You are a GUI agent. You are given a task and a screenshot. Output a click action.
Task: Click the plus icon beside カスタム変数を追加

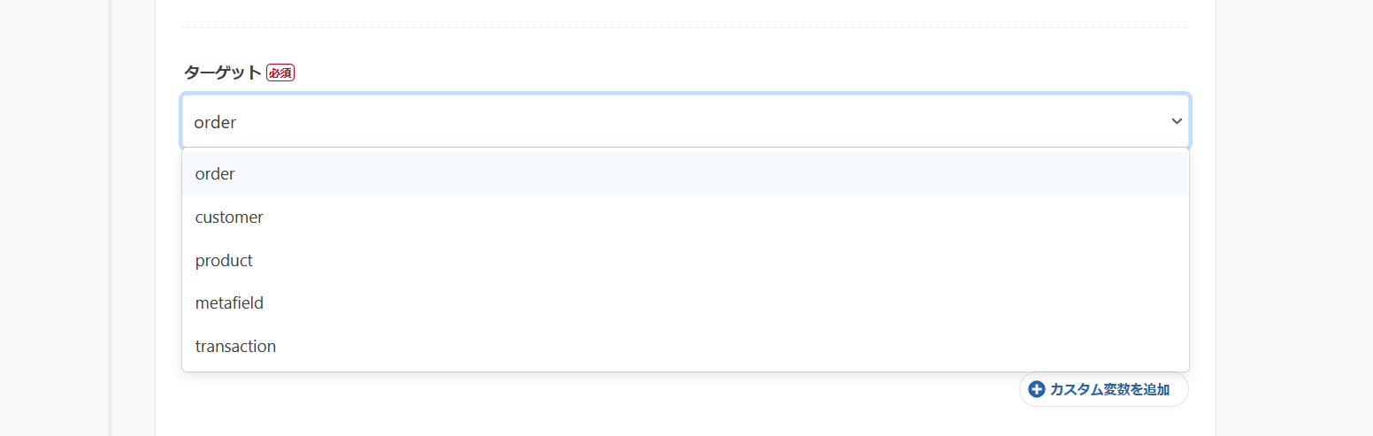coord(1037,389)
